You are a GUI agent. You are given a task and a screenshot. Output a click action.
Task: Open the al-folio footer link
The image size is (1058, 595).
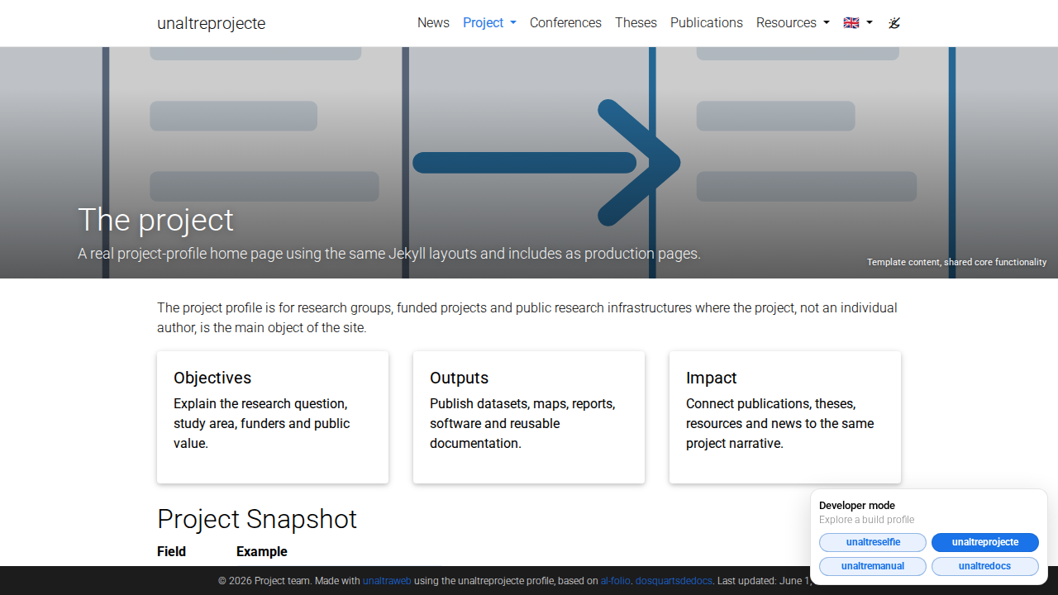[616, 581]
